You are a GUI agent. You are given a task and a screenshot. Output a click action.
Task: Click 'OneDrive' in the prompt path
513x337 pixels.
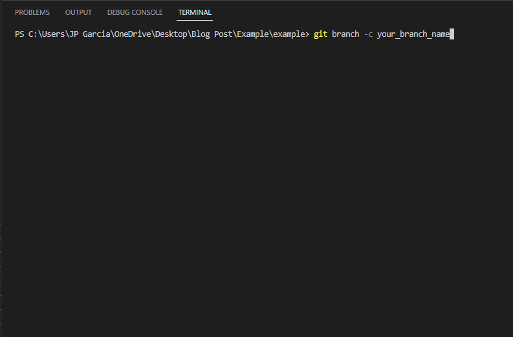click(x=133, y=34)
